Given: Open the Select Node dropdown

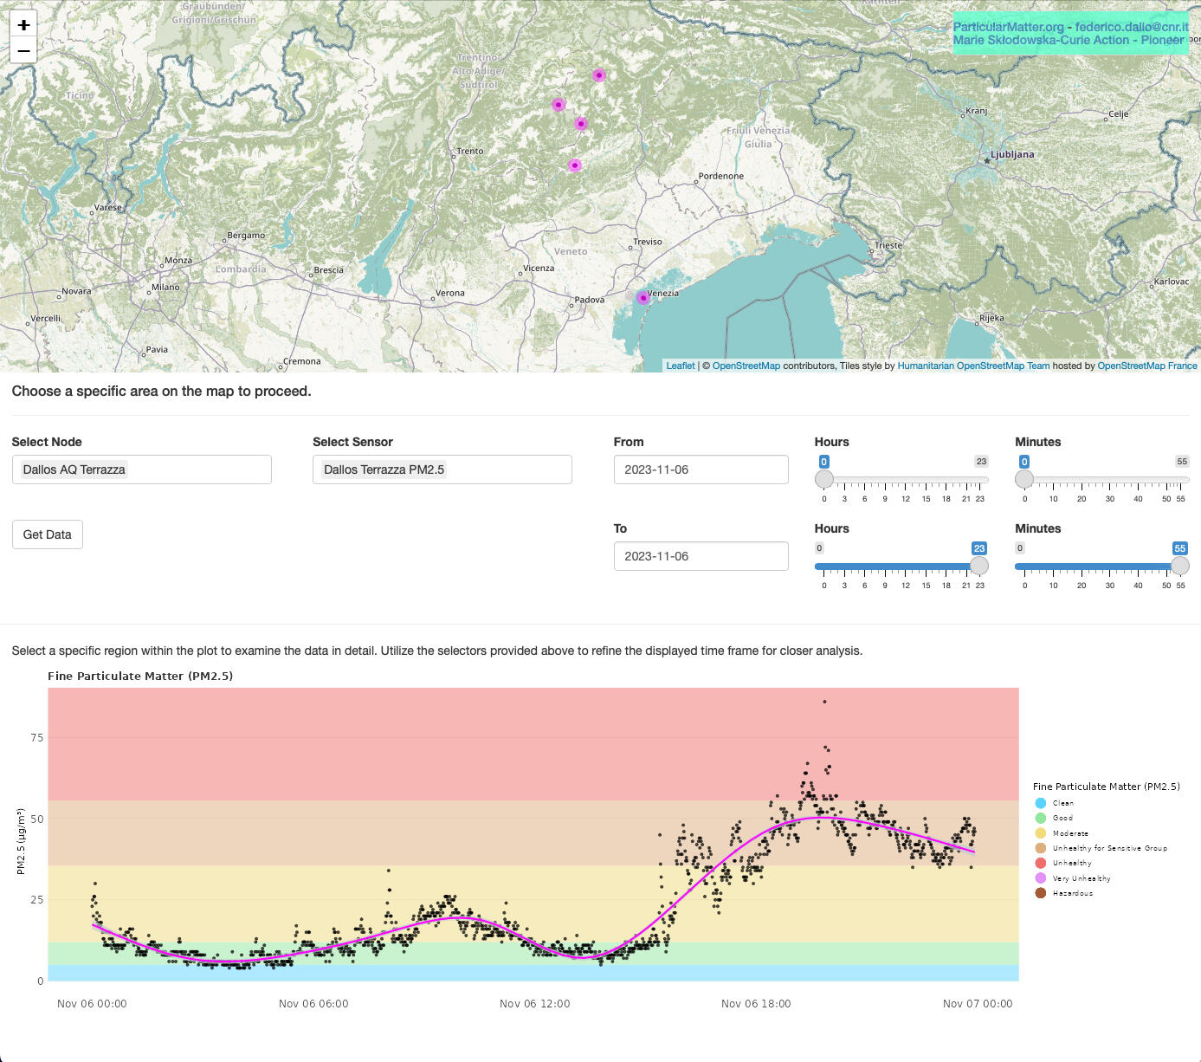Looking at the screenshot, I should pyautogui.click(x=141, y=469).
